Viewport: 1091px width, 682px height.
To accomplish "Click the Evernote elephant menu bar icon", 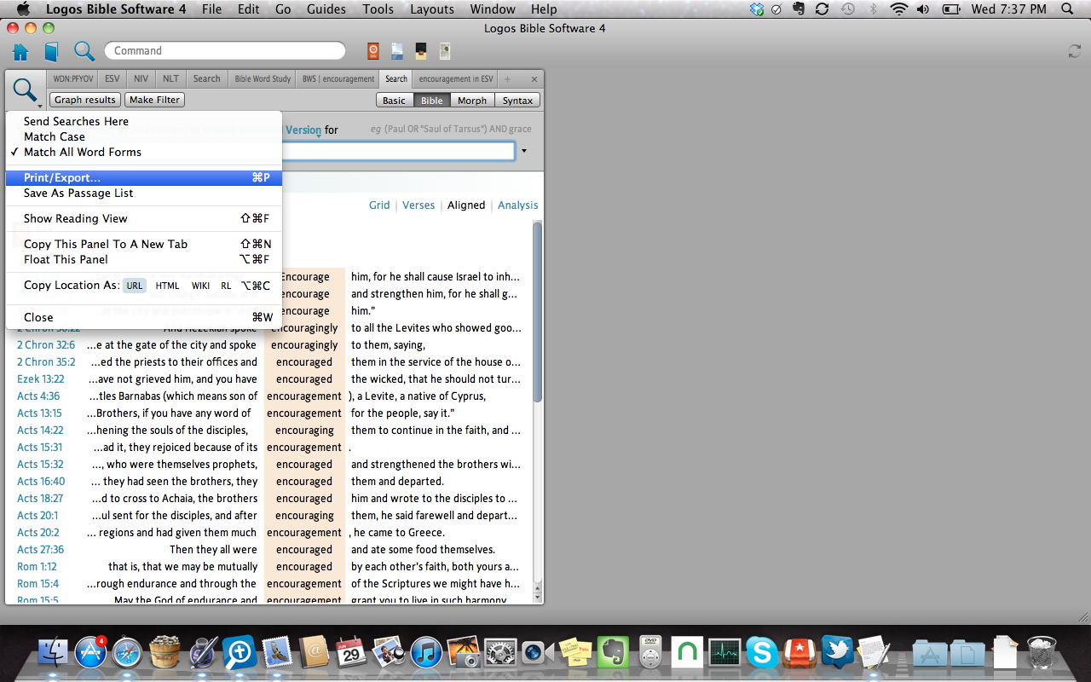I will (799, 9).
